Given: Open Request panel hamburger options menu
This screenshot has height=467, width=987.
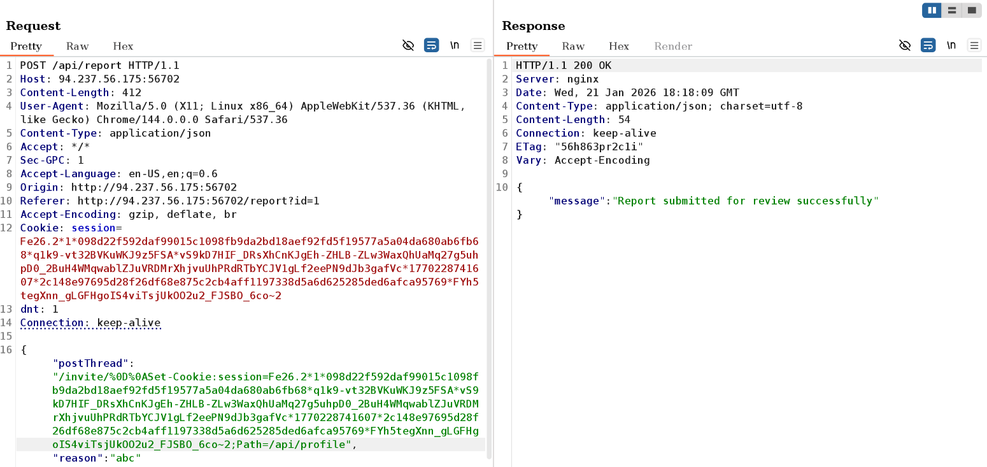Looking at the screenshot, I should click(478, 45).
